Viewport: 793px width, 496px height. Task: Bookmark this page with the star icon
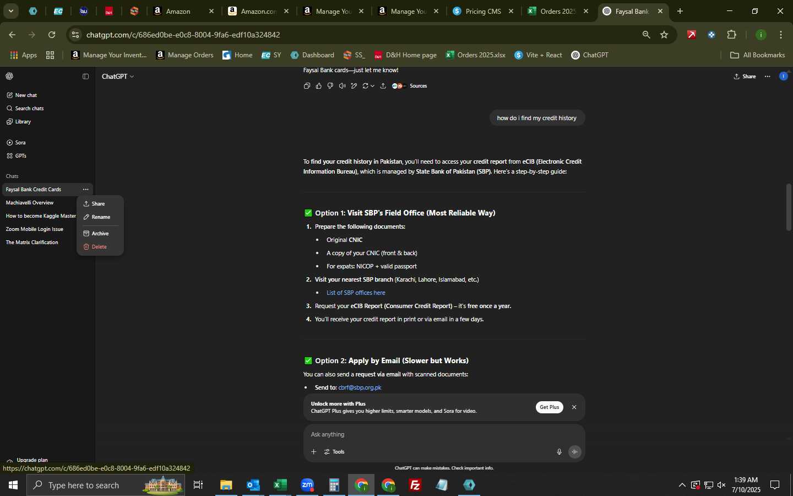(664, 35)
